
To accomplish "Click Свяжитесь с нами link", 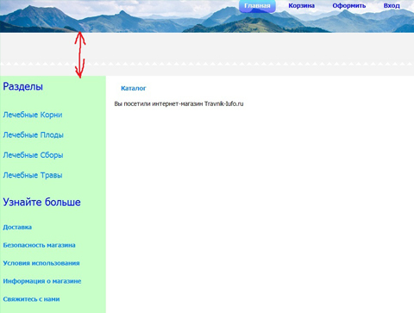I will [x=31, y=299].
